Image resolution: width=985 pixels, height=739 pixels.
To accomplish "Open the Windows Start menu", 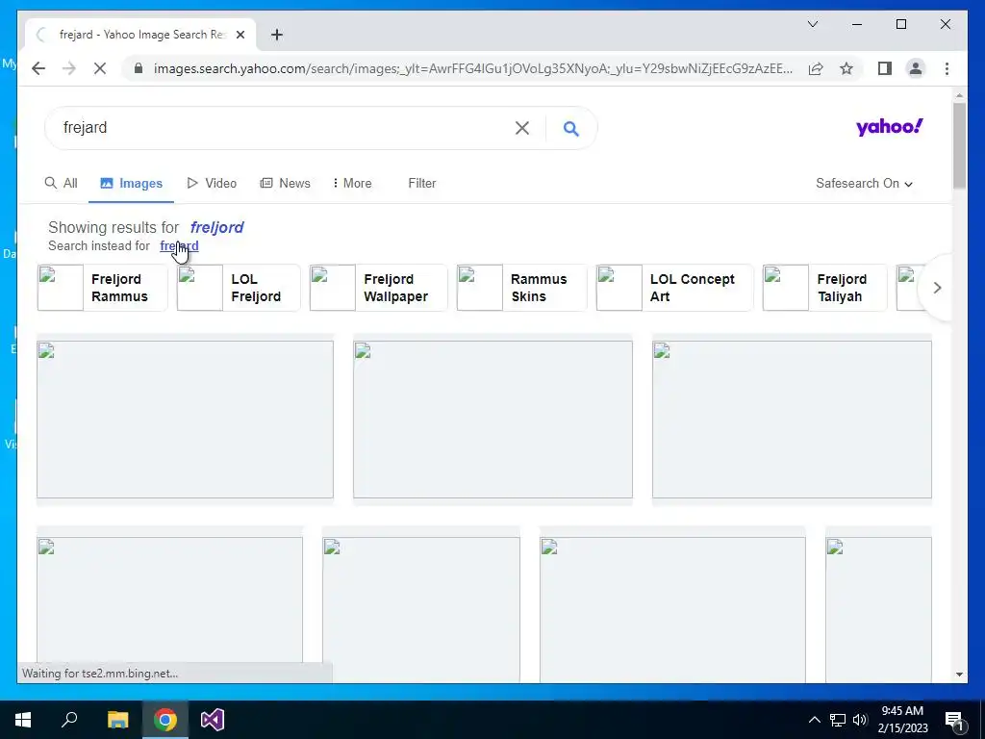I will (x=23, y=720).
